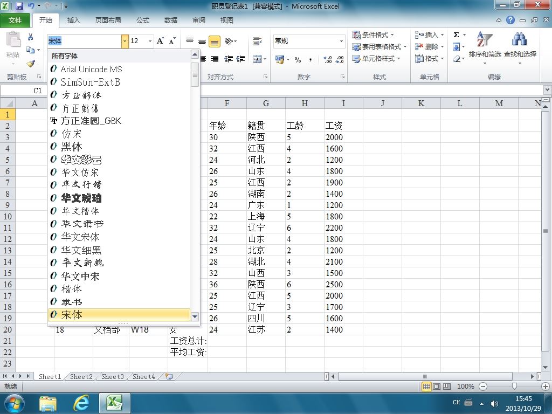Viewport: 552px width, 414px height.
Task: Open Conditional Formatting dropdown
Action: (373, 35)
